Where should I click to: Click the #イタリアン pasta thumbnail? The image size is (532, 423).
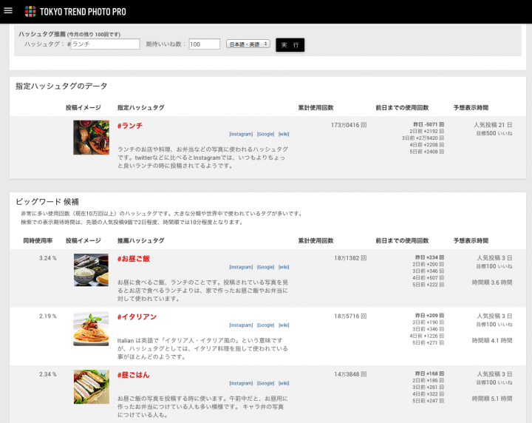click(x=91, y=328)
